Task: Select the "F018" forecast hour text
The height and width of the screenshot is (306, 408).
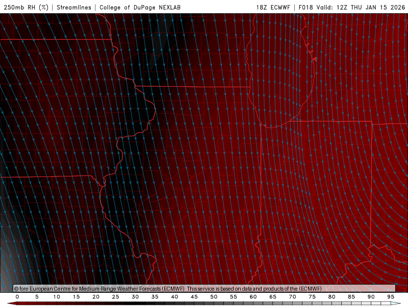Action: tap(305, 7)
